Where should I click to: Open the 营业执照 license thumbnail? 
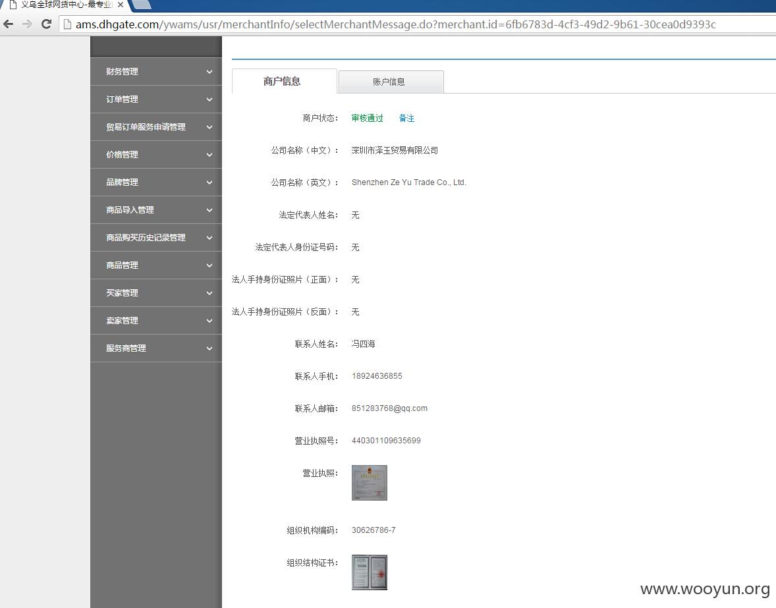369,483
